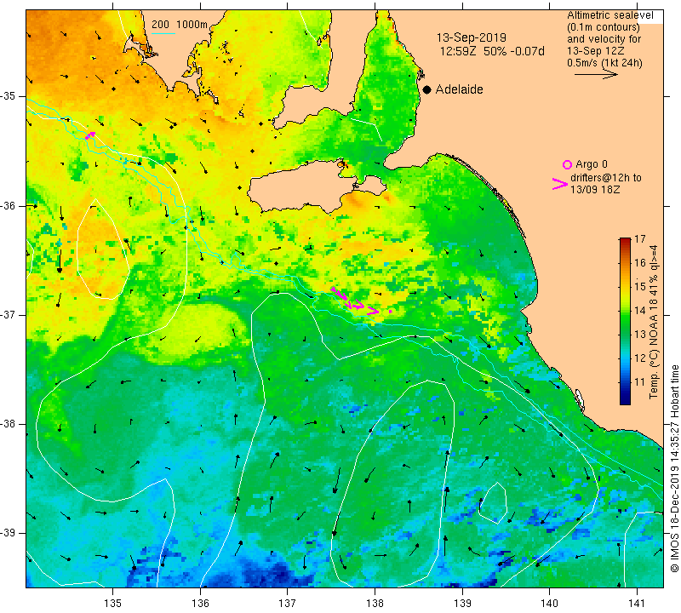Click the magenta drifter arrow near 134.7E 35.4S
681x613 pixels.
point(90,135)
